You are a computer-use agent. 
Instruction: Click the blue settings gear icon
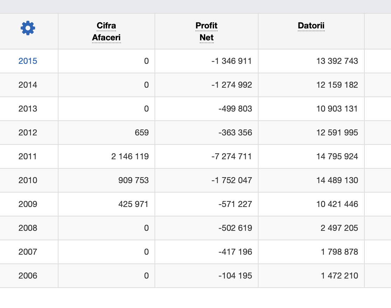28,28
